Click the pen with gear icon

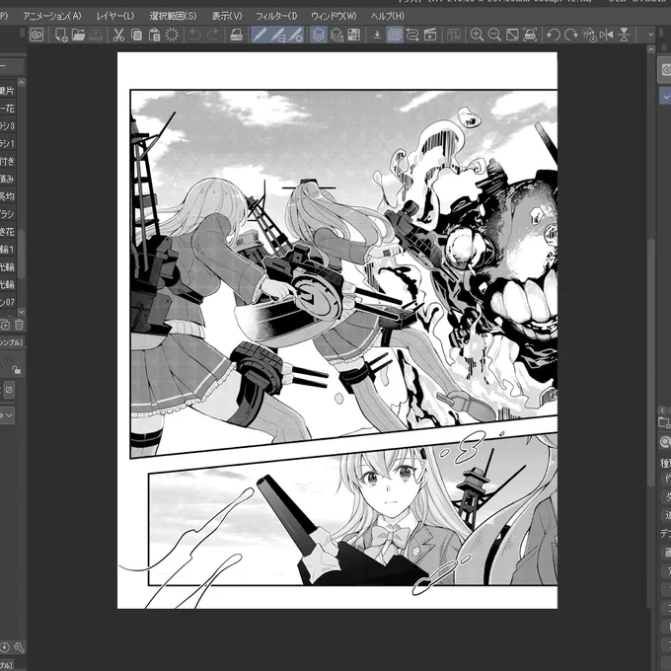[x=296, y=35]
